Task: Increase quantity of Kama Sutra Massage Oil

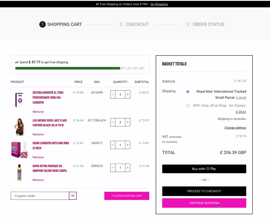Action: click(x=128, y=168)
